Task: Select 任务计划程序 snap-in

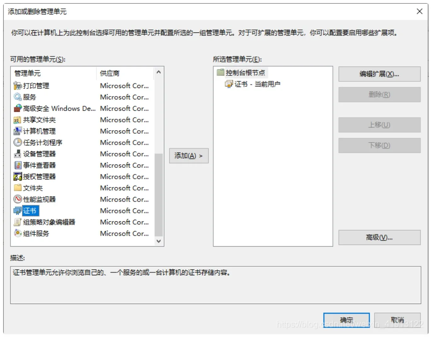Action: coord(43,143)
